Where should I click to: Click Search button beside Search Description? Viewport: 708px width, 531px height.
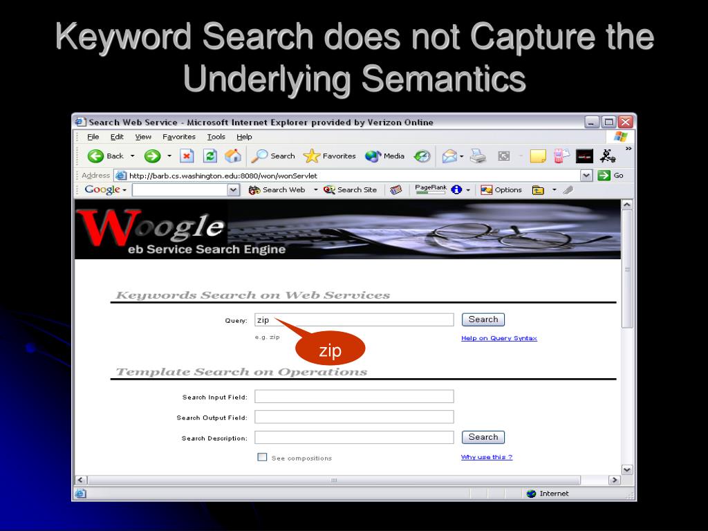click(483, 437)
